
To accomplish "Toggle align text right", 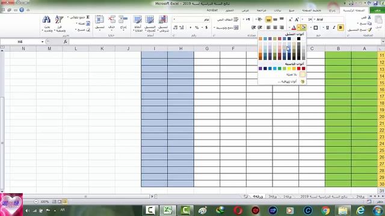I will (282, 28).
